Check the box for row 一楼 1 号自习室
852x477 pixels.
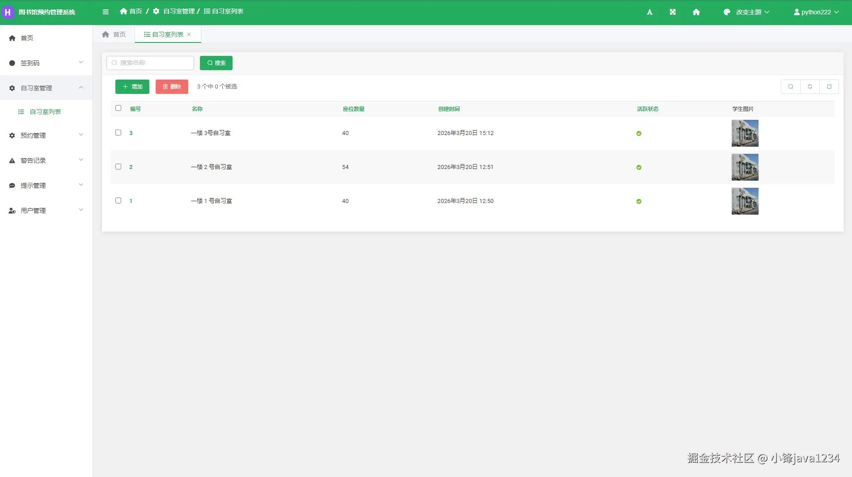click(118, 201)
